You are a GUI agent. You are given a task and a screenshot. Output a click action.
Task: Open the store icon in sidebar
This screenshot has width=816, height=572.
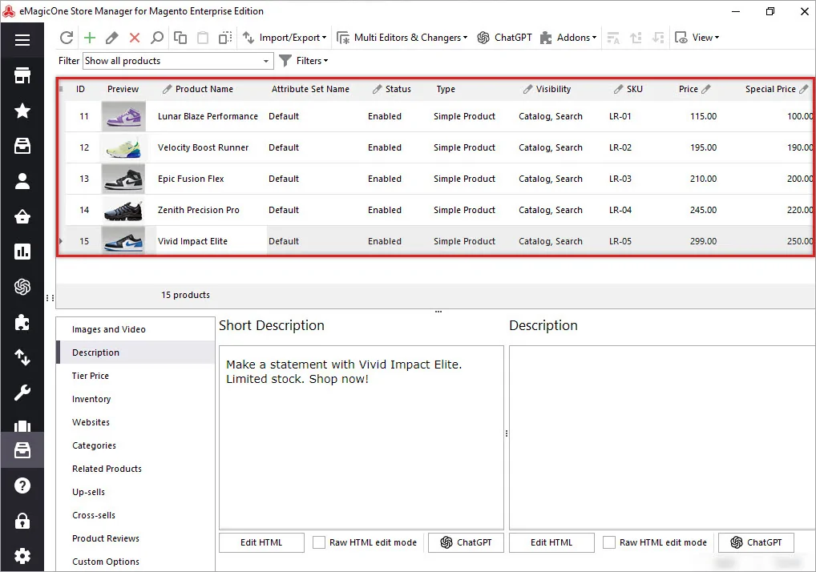(x=22, y=75)
